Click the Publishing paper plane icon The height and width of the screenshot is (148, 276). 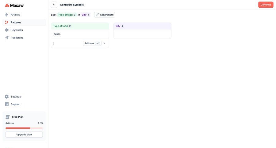(7, 38)
